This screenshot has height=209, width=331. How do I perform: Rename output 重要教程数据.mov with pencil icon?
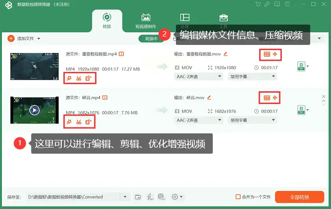(225, 54)
